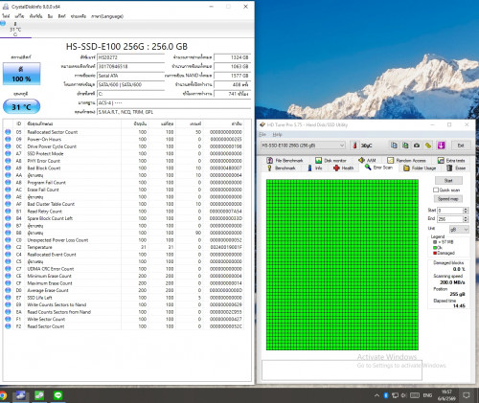The height and width of the screenshot is (403, 479).
Task: Open the Disk monitor tab in HD Tune
Action: point(331,160)
